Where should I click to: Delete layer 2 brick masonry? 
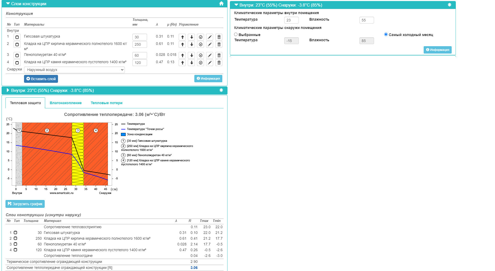pyautogui.click(x=219, y=44)
